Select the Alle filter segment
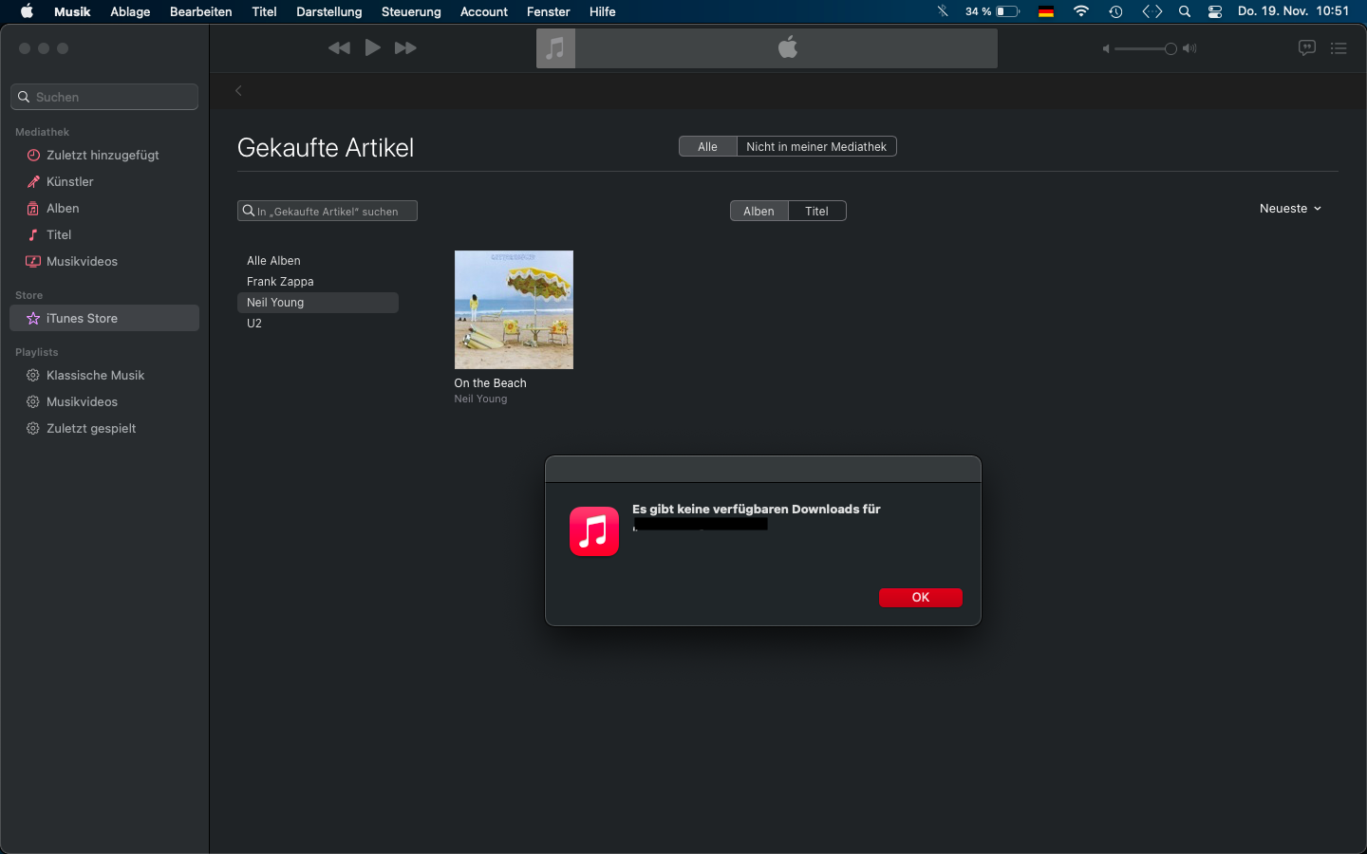1367x854 pixels. tap(707, 146)
